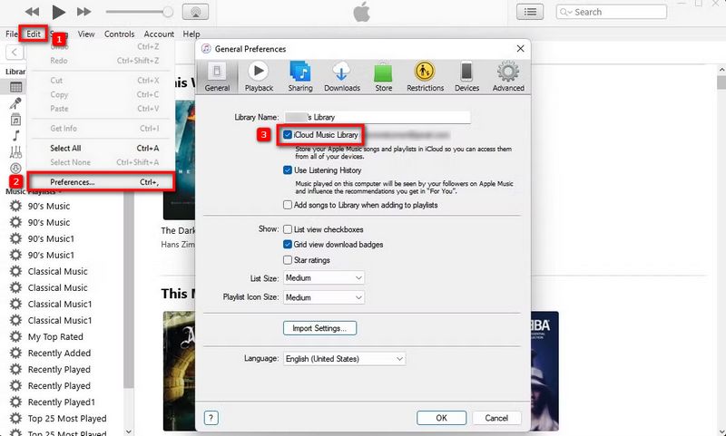This screenshot has width=726, height=436.
Task: Choose Select All from the Edit menu
Action: click(101, 148)
